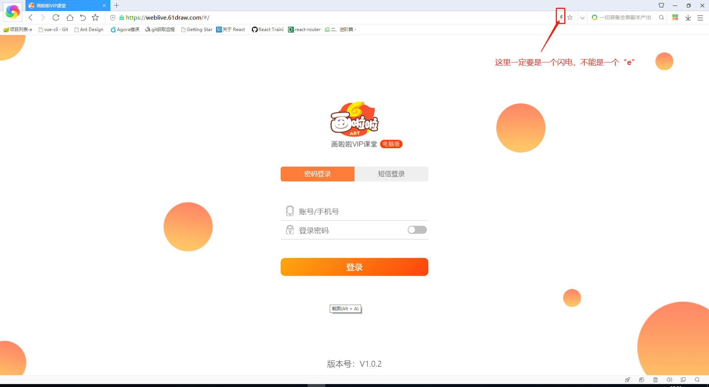Launch the boost/rocket acceleration tool
This screenshot has width=709, height=387.
[628, 380]
